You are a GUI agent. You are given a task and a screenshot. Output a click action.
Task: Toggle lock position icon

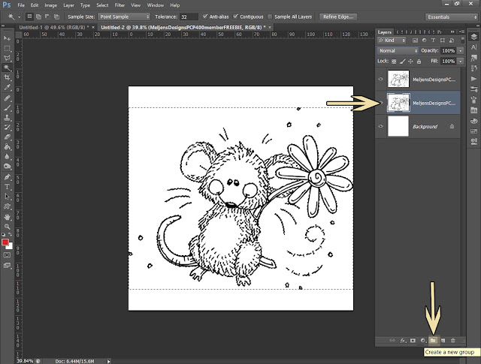[x=410, y=62]
